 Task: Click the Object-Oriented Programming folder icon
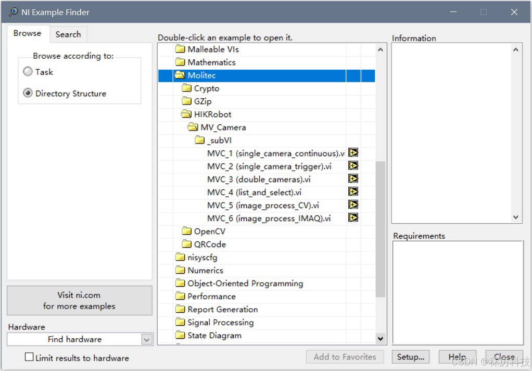(180, 283)
